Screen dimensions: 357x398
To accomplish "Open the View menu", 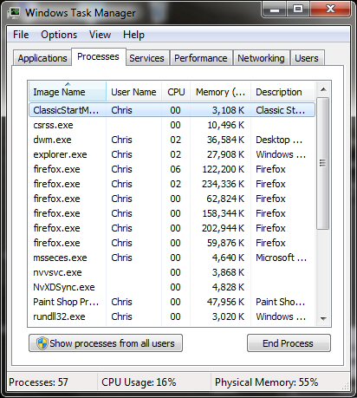I will tap(100, 35).
